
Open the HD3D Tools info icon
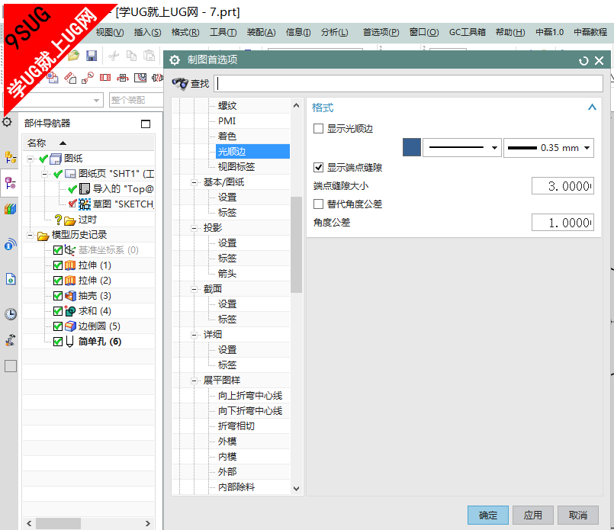[11, 245]
